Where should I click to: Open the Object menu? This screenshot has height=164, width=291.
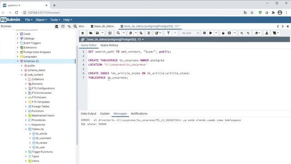coord(41,20)
